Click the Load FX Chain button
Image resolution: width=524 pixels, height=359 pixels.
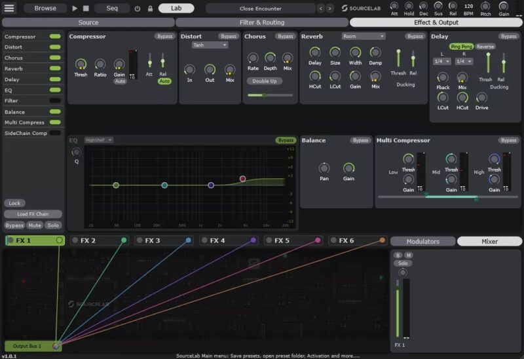coord(33,214)
